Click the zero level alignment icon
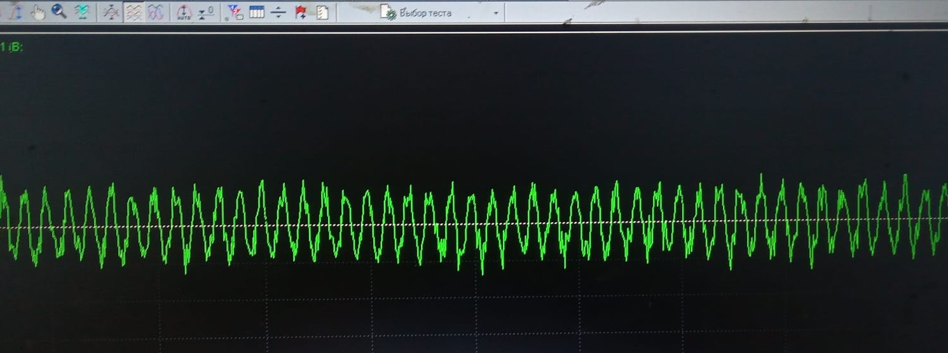Screen dimensions: 948x353 [x=205, y=12]
